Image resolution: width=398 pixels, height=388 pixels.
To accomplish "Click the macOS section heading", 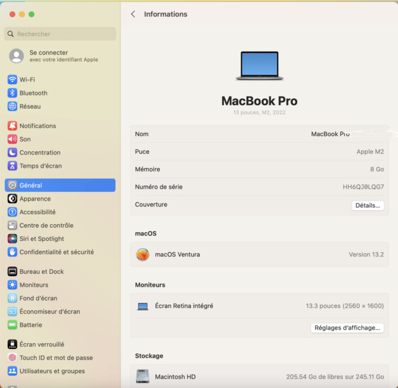I will 146,233.
